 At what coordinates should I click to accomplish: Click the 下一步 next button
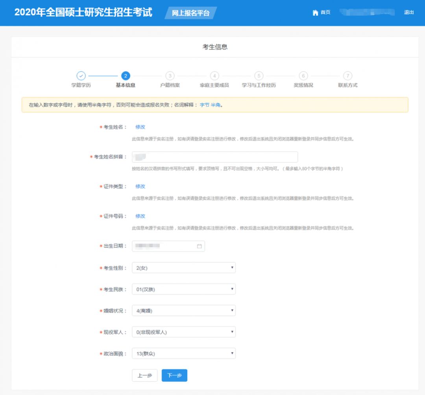pos(174,375)
